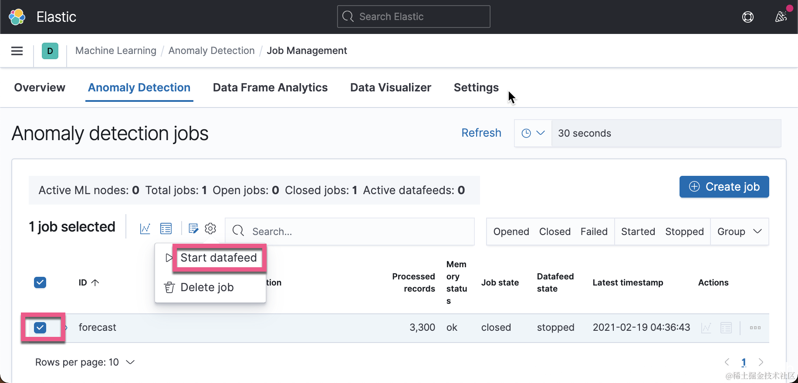Toggle the select-all jobs header checkbox

40,282
